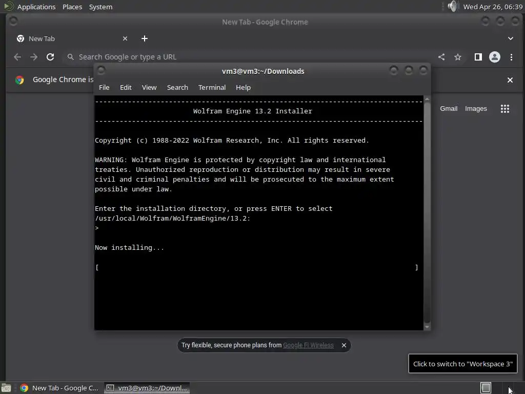Viewport: 525px width, 394px height.
Task: Close the terminal window
Action: pyautogui.click(x=423, y=70)
